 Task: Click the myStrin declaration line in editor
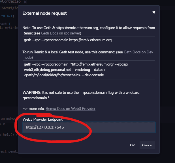coord(9,28)
